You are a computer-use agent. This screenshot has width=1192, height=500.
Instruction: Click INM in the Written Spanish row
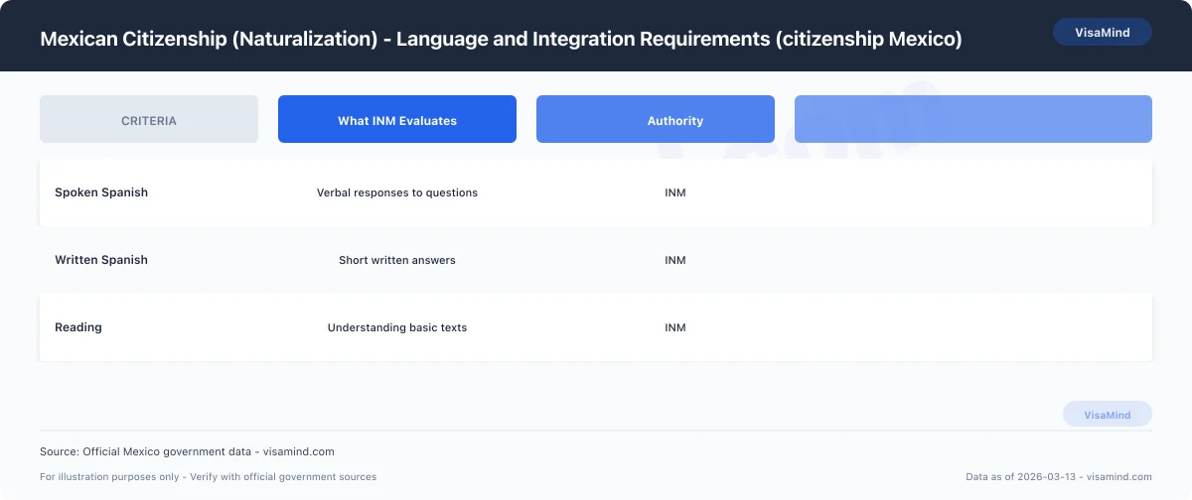675,260
